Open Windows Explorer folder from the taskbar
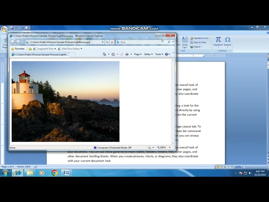This screenshot has width=269, height=202. pos(30,173)
